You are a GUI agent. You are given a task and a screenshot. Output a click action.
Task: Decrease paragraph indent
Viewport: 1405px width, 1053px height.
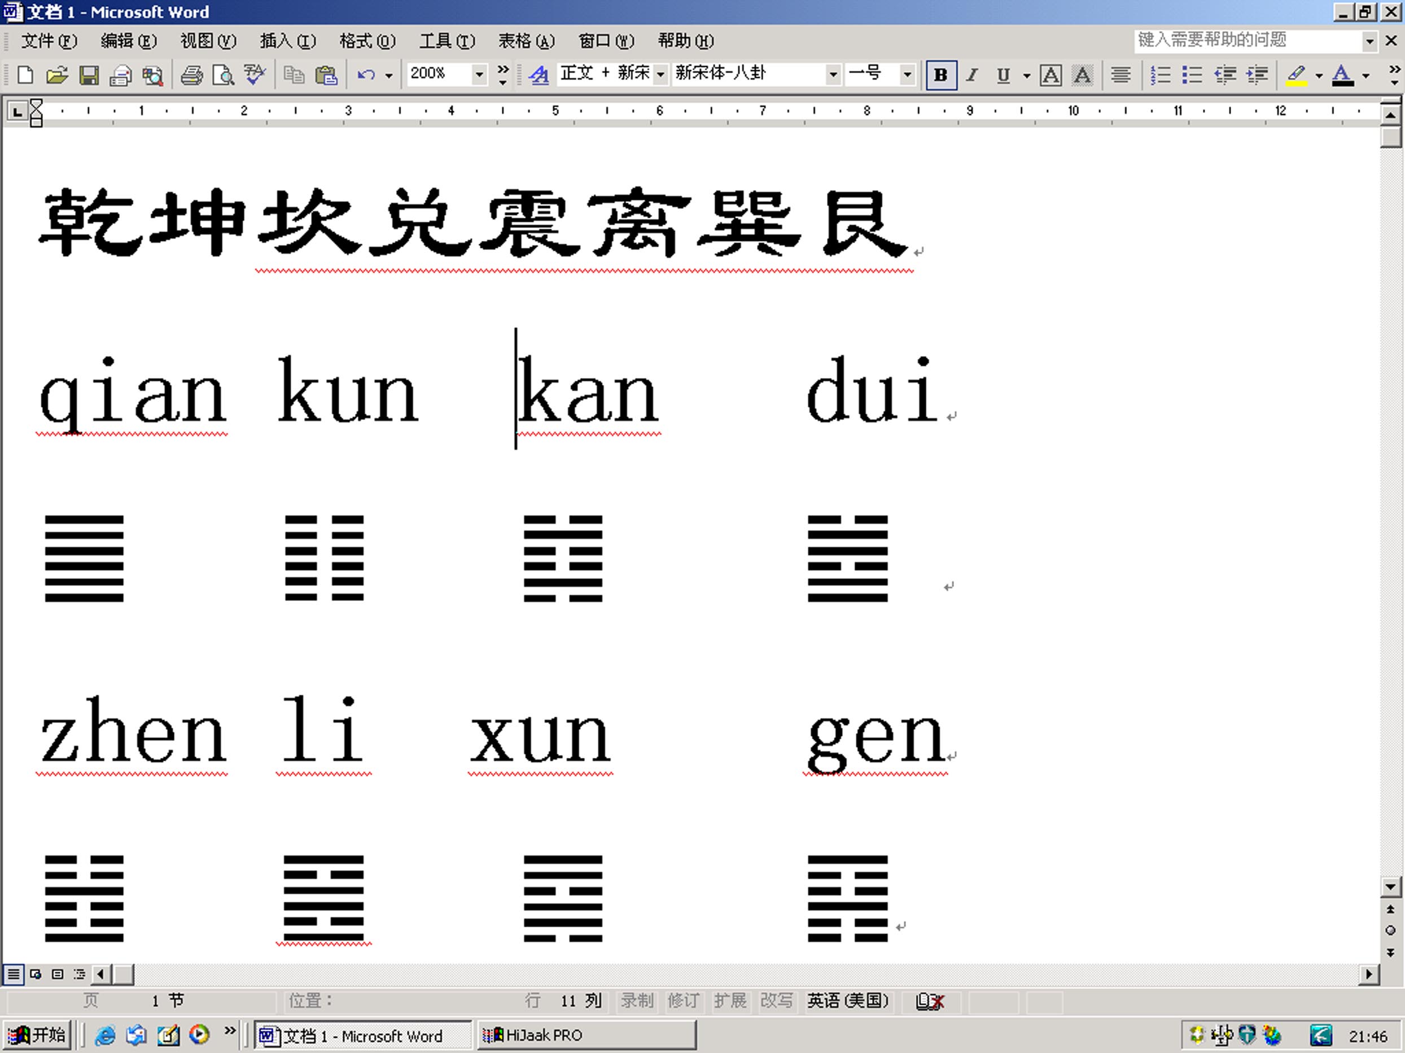point(1225,76)
